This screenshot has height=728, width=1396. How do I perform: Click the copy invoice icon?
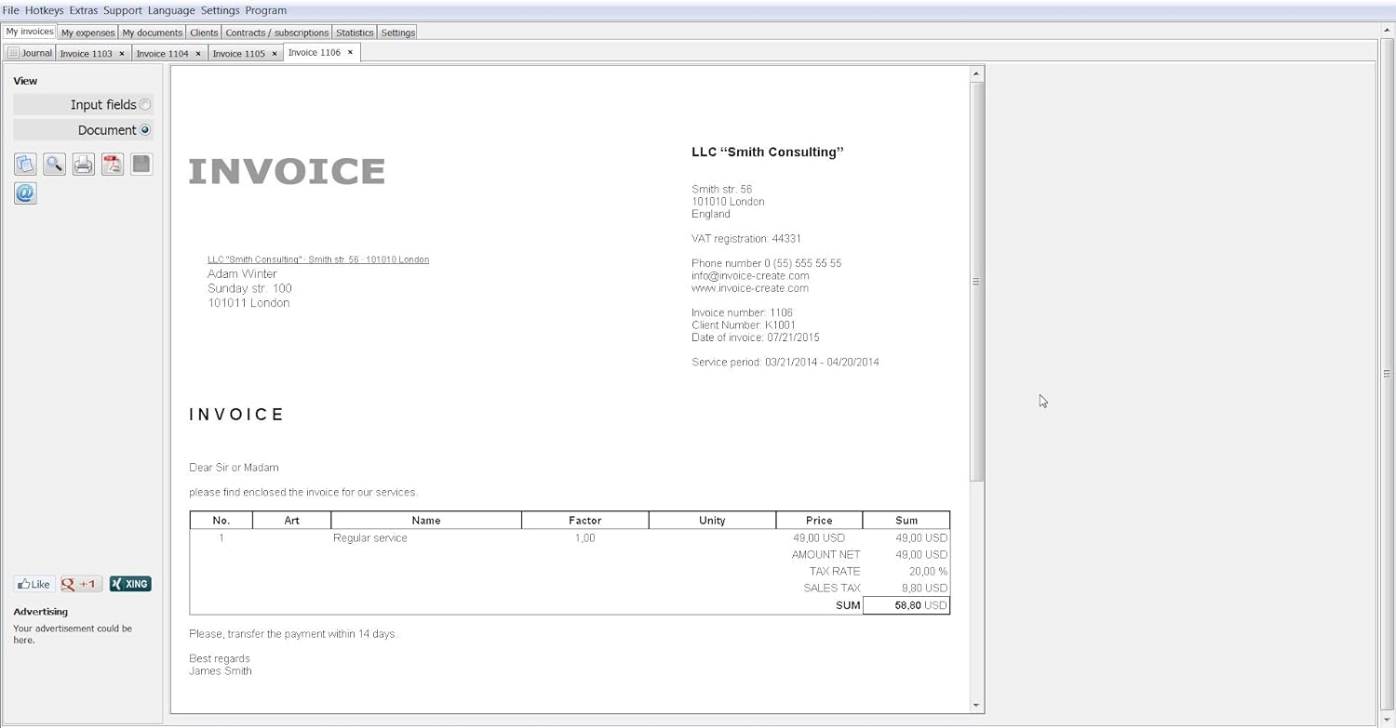coord(25,165)
